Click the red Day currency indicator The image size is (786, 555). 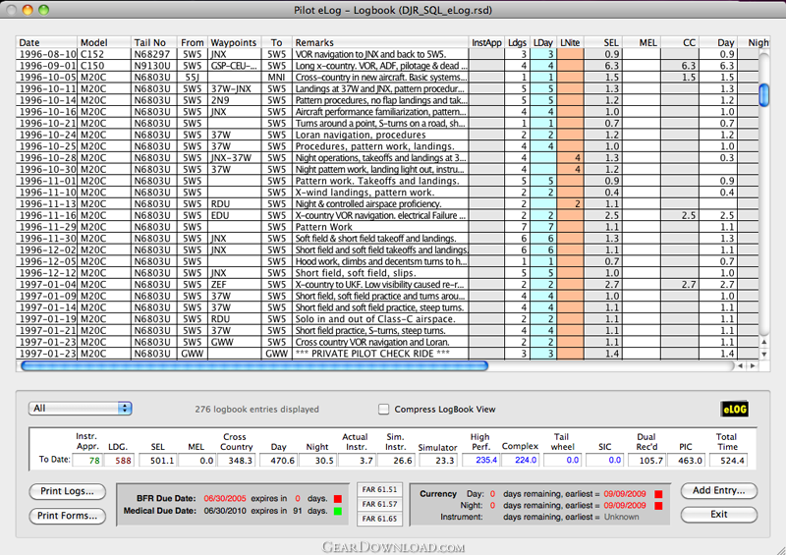tap(658, 494)
